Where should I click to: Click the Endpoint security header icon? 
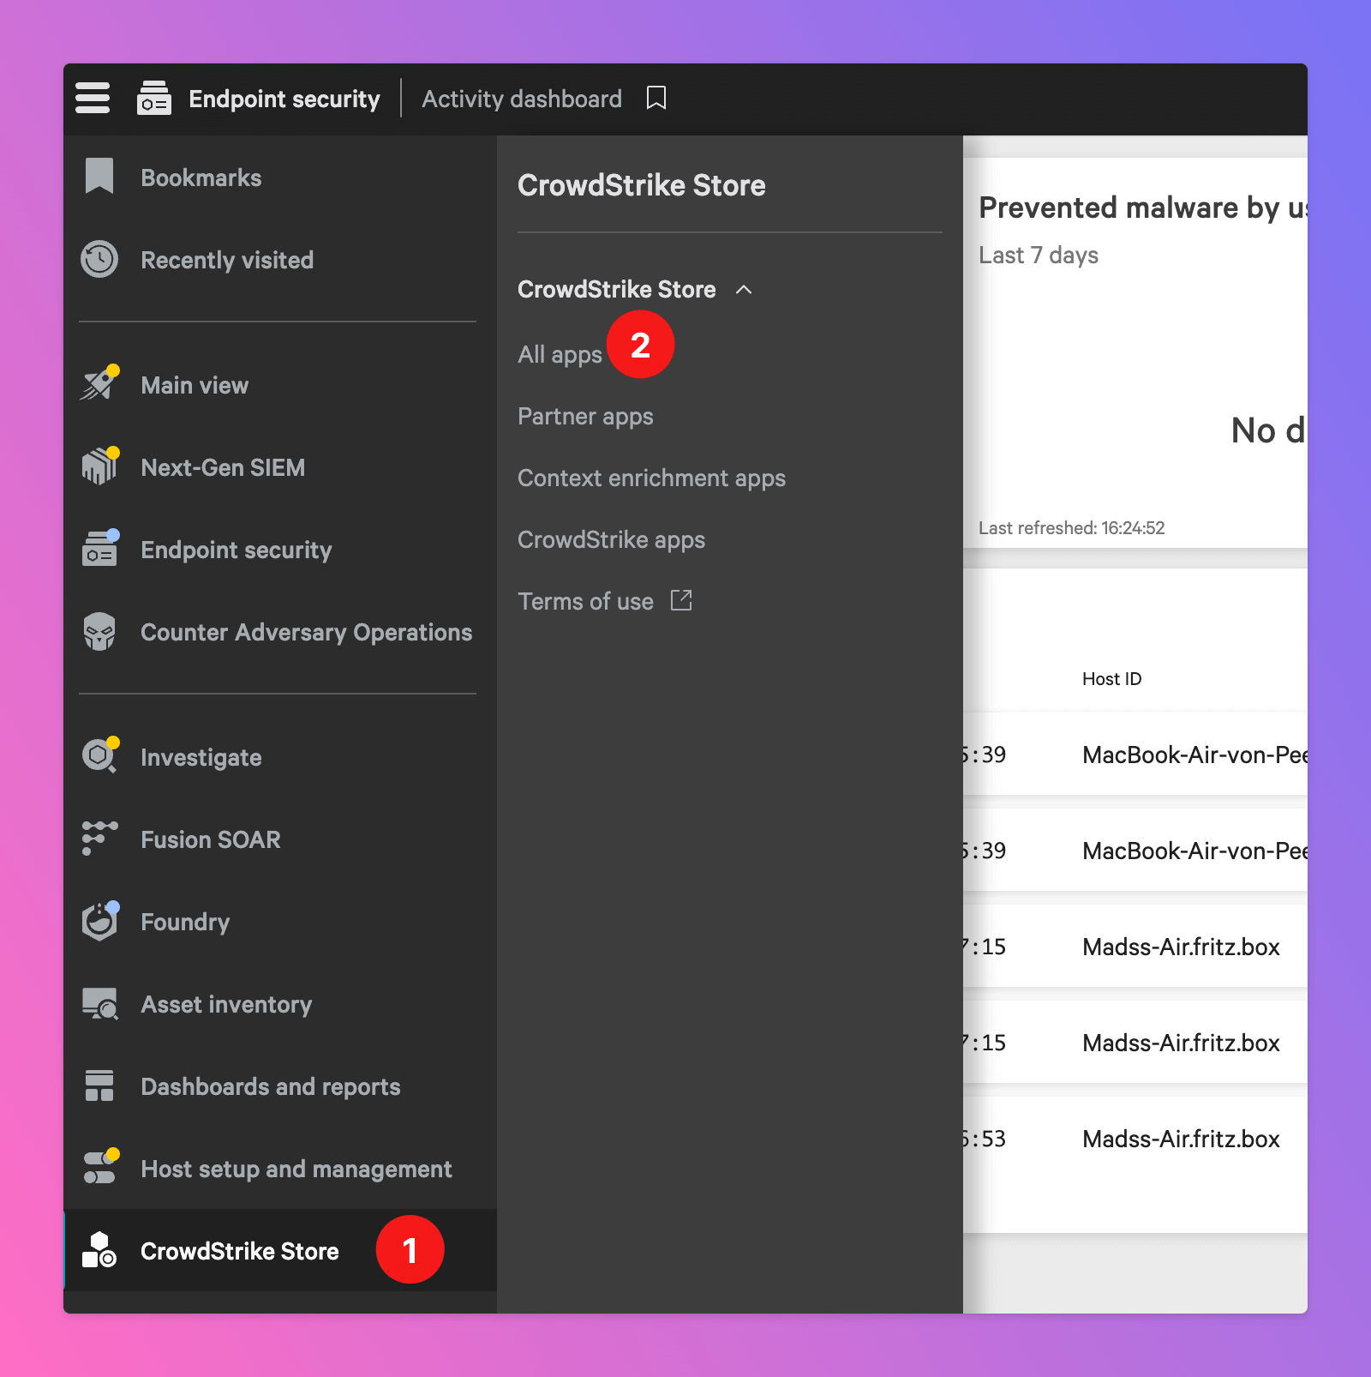tap(154, 98)
